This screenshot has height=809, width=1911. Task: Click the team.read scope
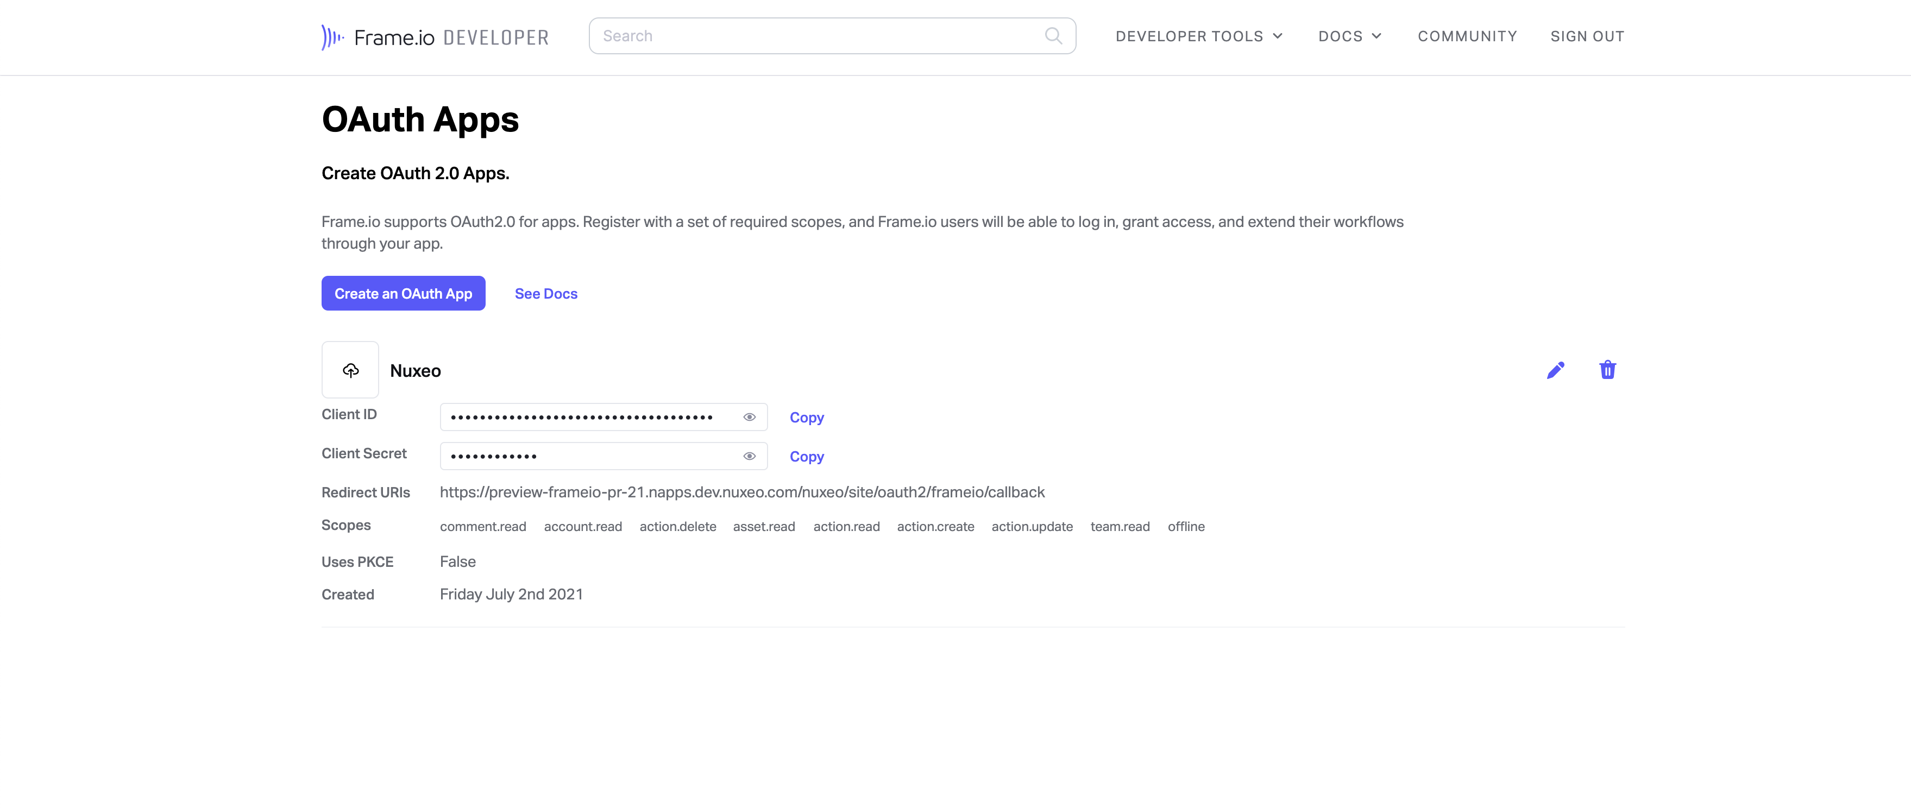(1120, 527)
